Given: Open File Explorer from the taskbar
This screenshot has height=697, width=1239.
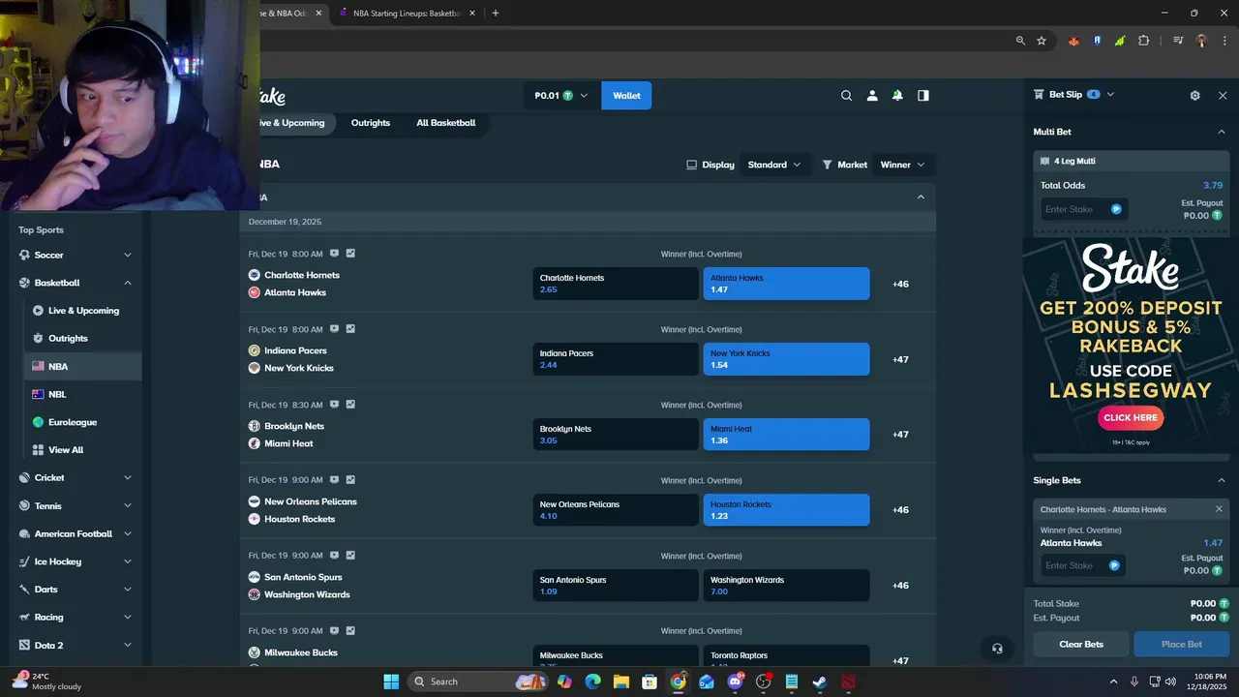Looking at the screenshot, I should point(620,682).
